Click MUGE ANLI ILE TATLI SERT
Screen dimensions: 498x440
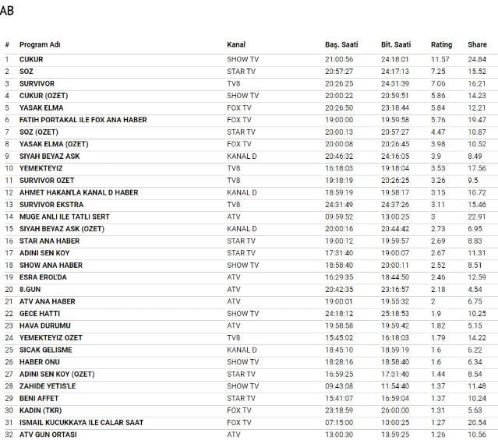65,216
